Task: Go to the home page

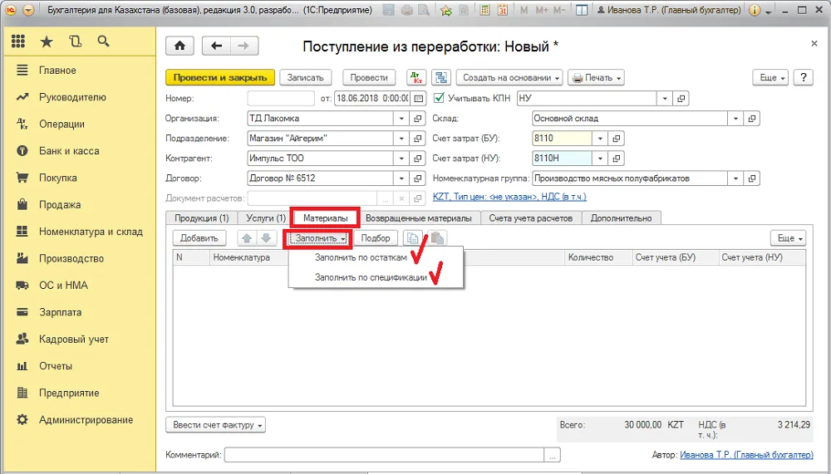Action: pos(179,46)
